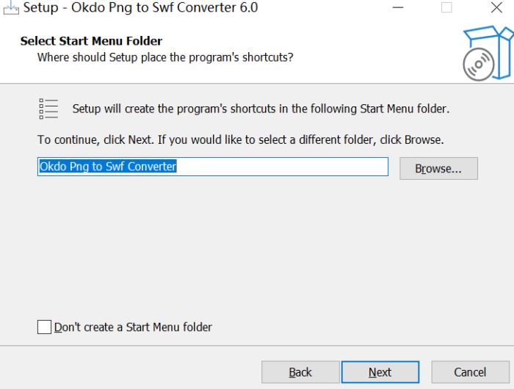Click the "Select Start Menu Folder" heading
This screenshot has width=514, height=389.
click(x=91, y=41)
